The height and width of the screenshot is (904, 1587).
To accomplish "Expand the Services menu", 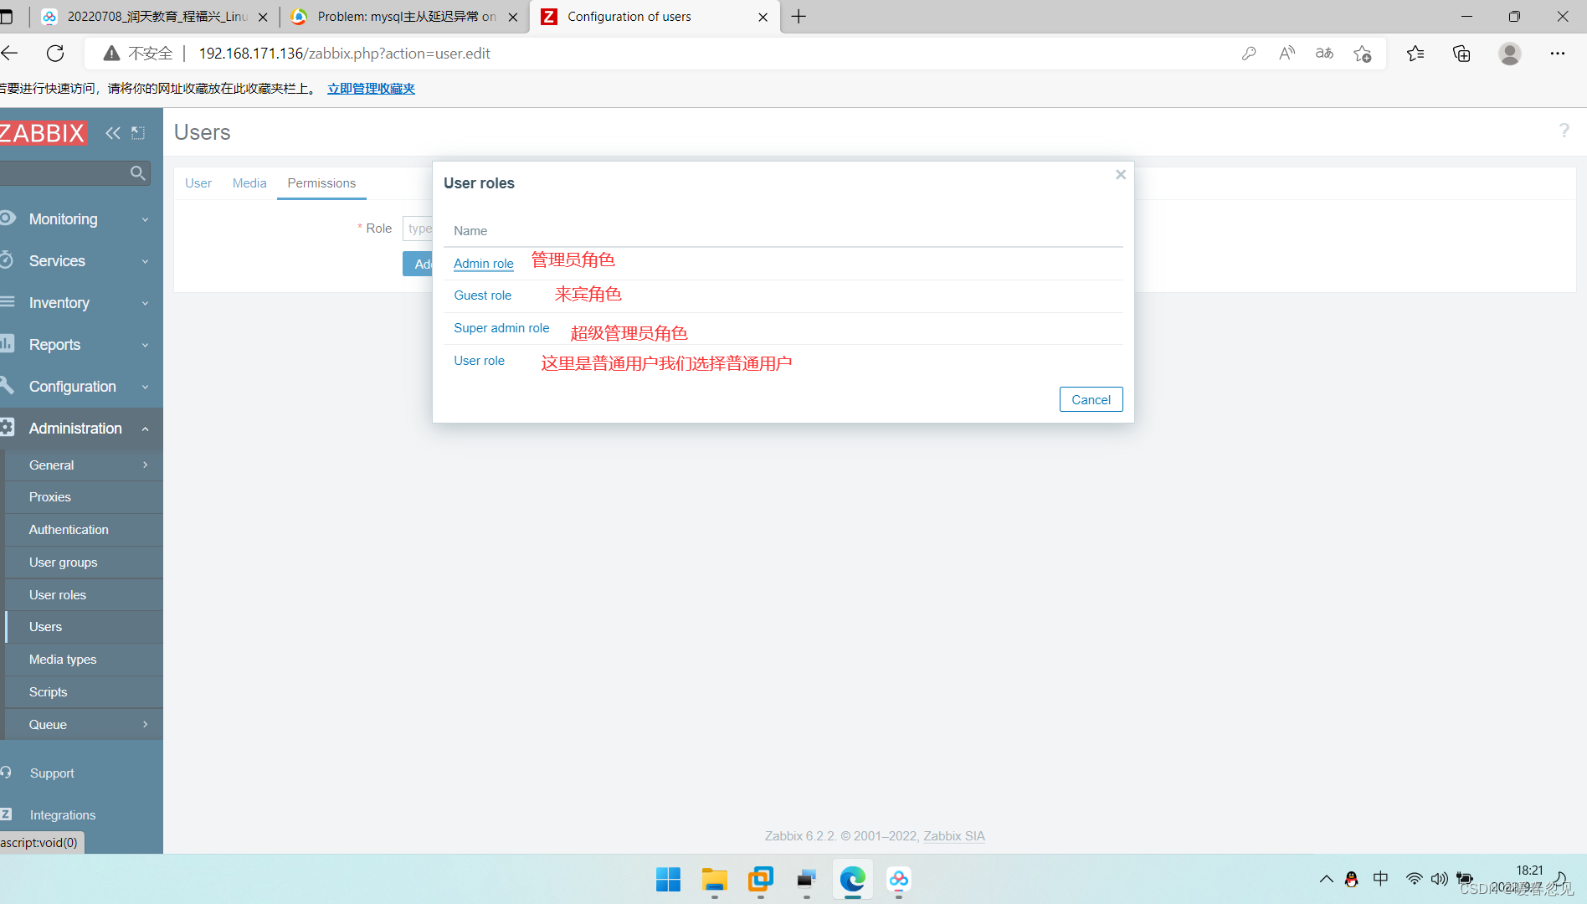I will (x=81, y=261).
